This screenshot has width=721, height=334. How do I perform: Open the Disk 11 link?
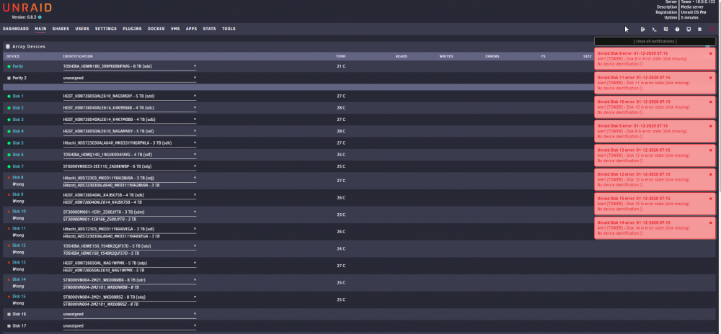tap(19, 228)
